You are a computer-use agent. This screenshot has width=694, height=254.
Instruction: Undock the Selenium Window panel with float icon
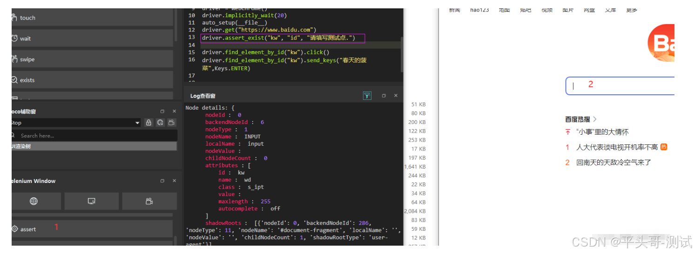tap(162, 181)
